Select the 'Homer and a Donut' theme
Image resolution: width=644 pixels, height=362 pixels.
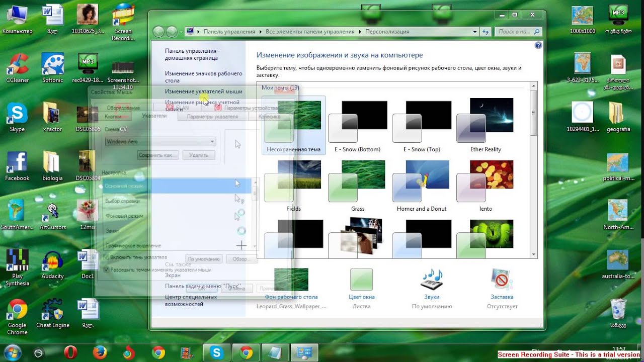[422, 185]
